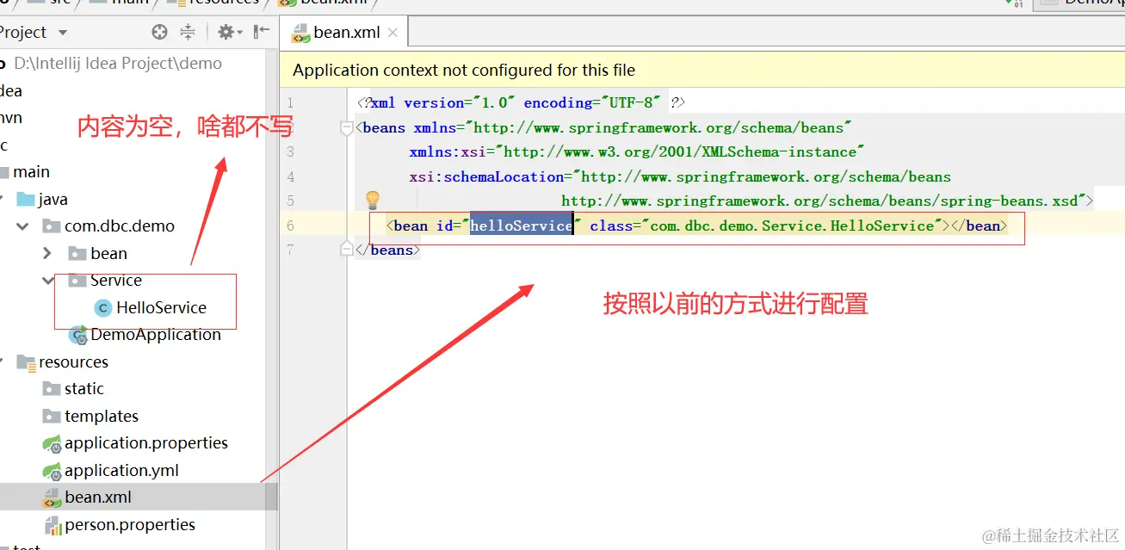
Task: Select the static folder
Action: [84, 389]
